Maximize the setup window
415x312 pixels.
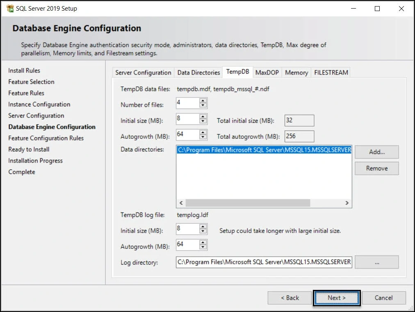pos(377,9)
